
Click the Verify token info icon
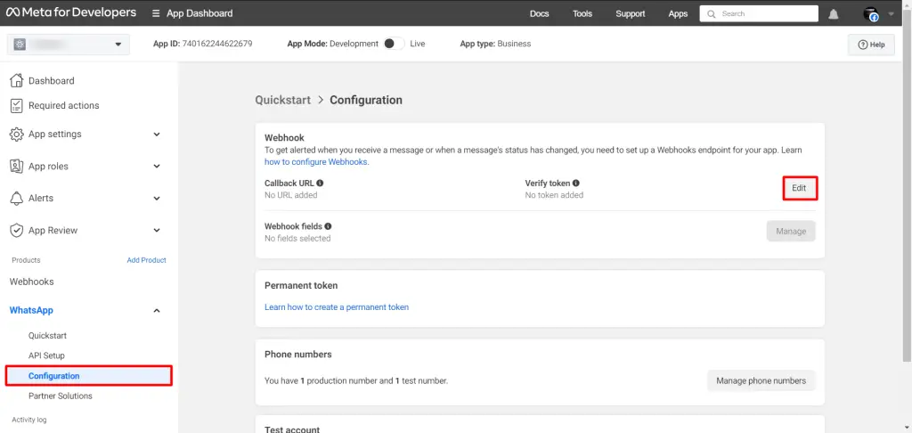(x=576, y=183)
